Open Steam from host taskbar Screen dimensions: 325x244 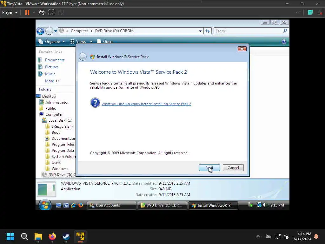[x=66, y=236]
